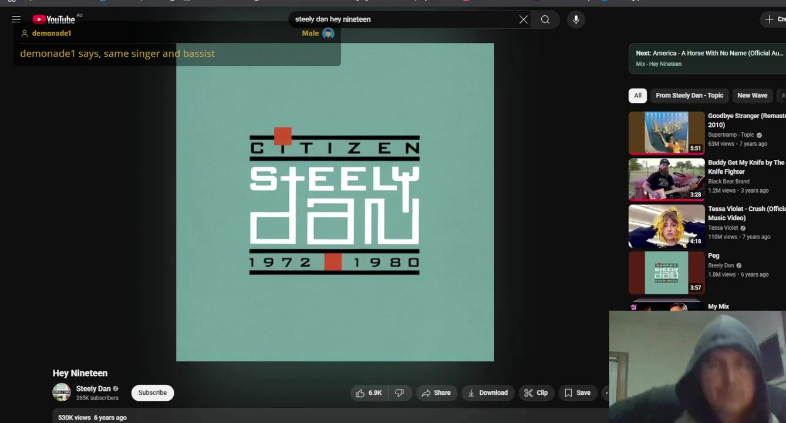This screenshot has height=423, width=786.
Task: Open 'Tessa Violet - Crush' title link
Action: point(747,213)
